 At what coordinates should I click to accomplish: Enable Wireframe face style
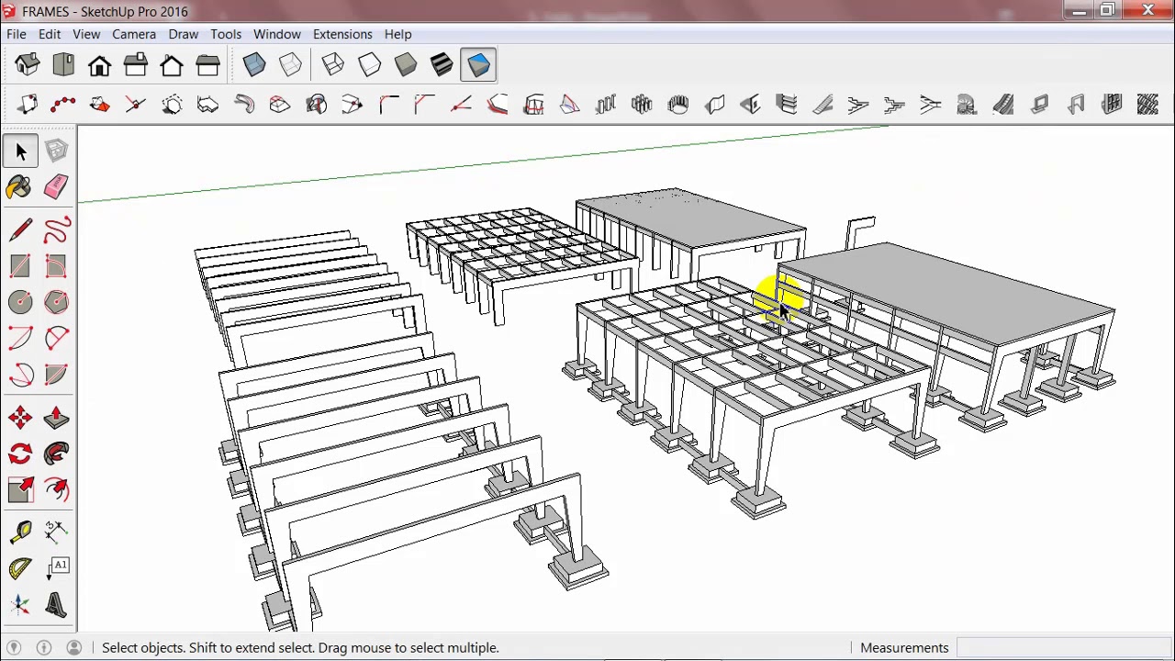coord(333,65)
